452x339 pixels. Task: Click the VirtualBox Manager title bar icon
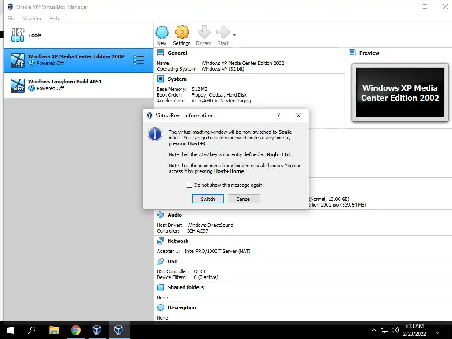pyautogui.click(x=10, y=7)
